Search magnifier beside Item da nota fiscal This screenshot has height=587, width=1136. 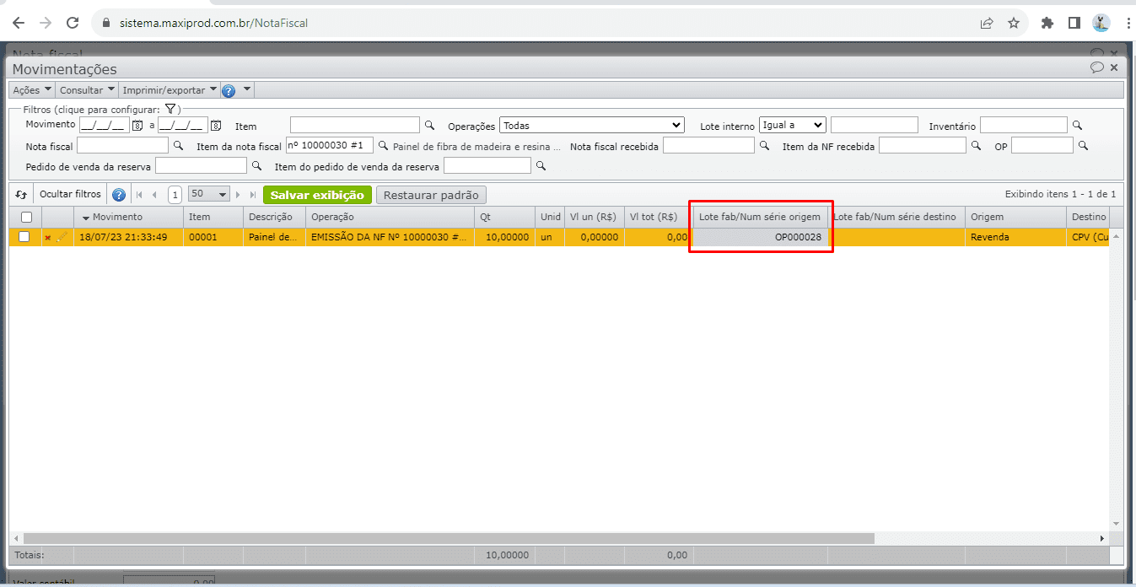click(x=383, y=146)
